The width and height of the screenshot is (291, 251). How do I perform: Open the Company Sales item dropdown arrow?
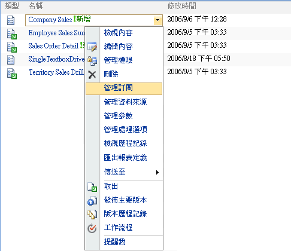tap(157, 20)
